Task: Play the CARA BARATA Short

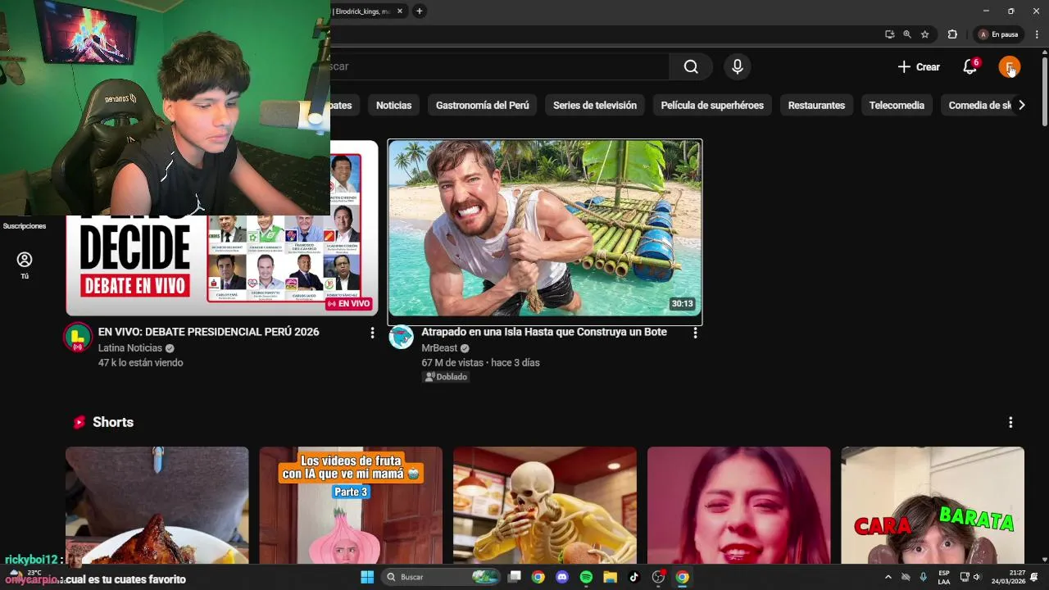Action: point(933,505)
